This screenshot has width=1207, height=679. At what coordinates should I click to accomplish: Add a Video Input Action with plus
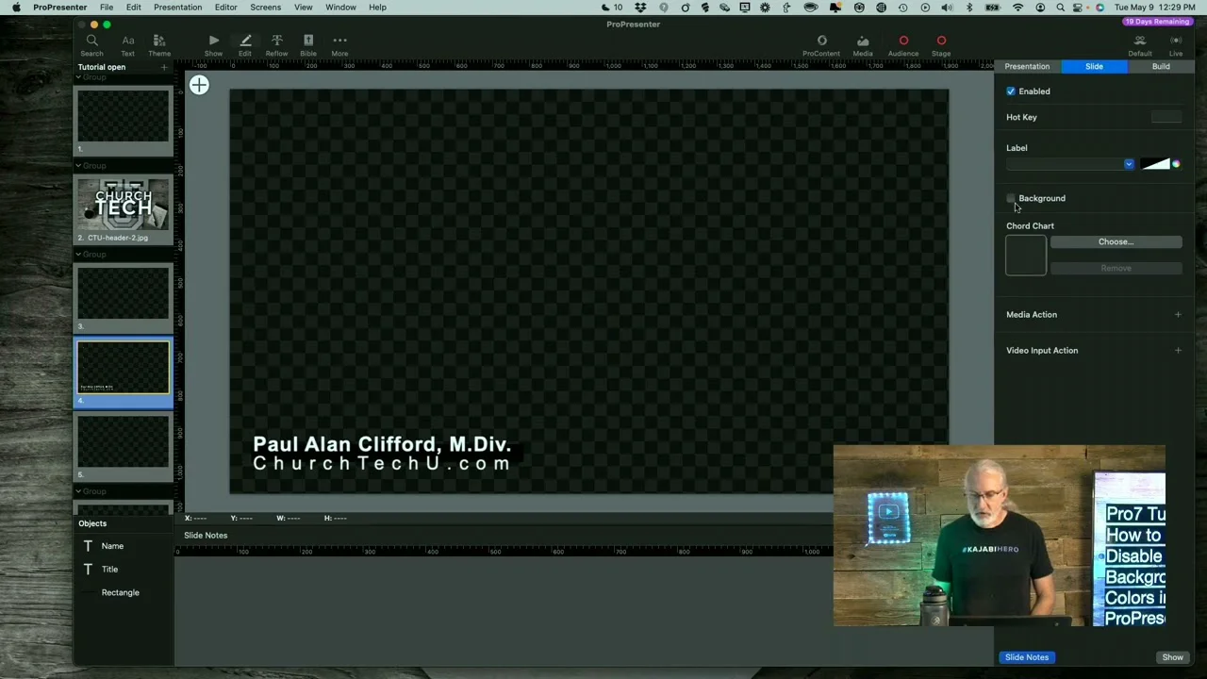coord(1178,351)
